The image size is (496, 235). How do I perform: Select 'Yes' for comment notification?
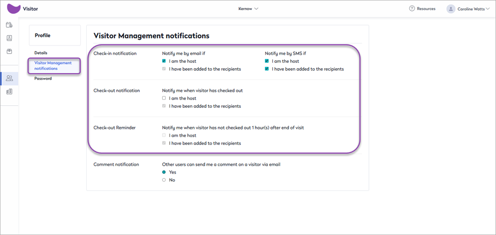pyautogui.click(x=164, y=172)
